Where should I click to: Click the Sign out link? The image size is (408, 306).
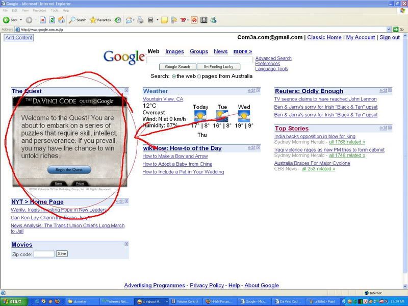tap(390, 37)
